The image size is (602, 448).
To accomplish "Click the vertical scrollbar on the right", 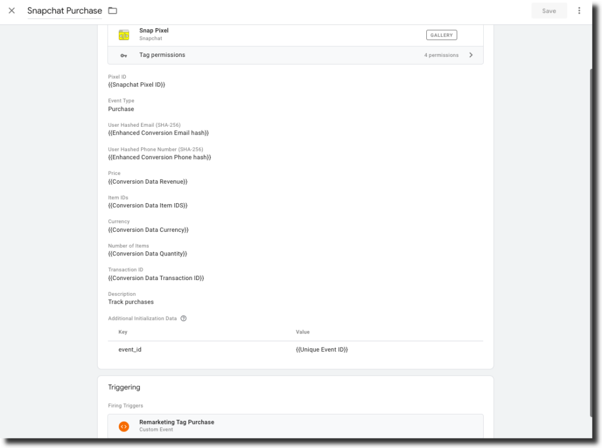I will click(x=591, y=235).
